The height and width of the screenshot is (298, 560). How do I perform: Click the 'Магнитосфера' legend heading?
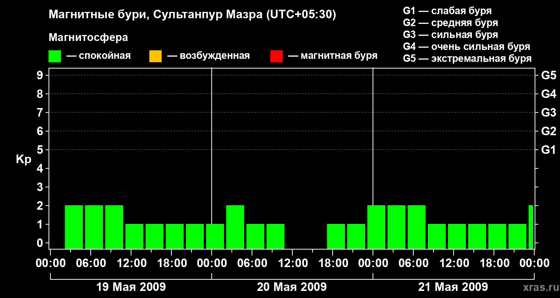click(88, 38)
